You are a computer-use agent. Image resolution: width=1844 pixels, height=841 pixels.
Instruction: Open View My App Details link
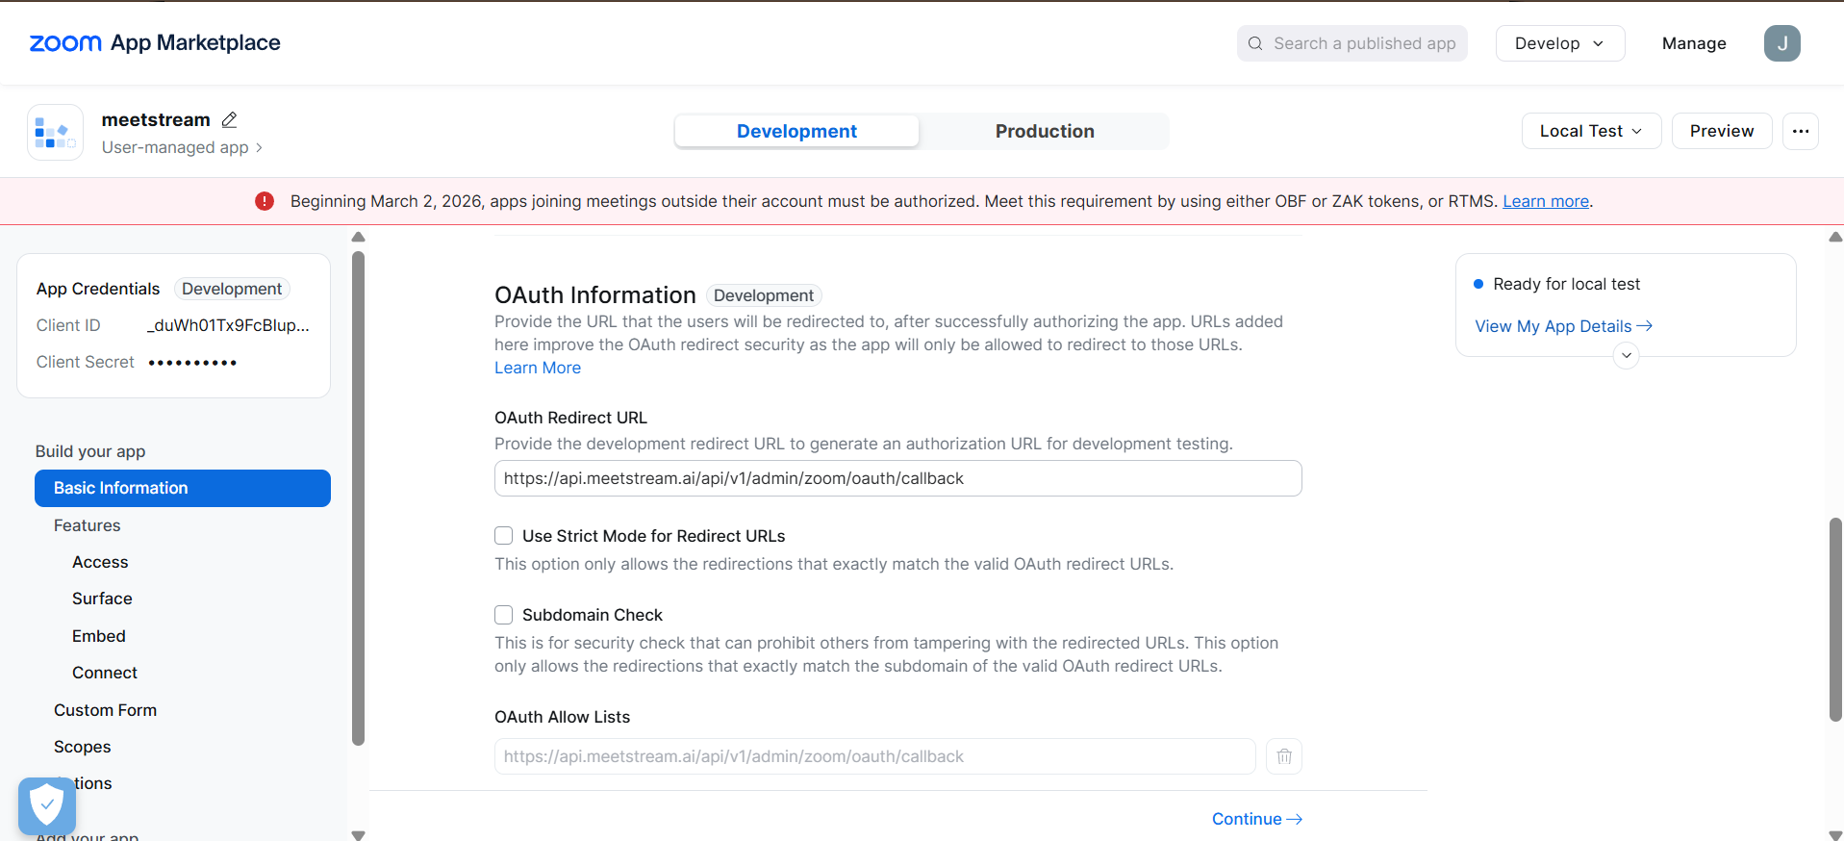pos(1563,326)
